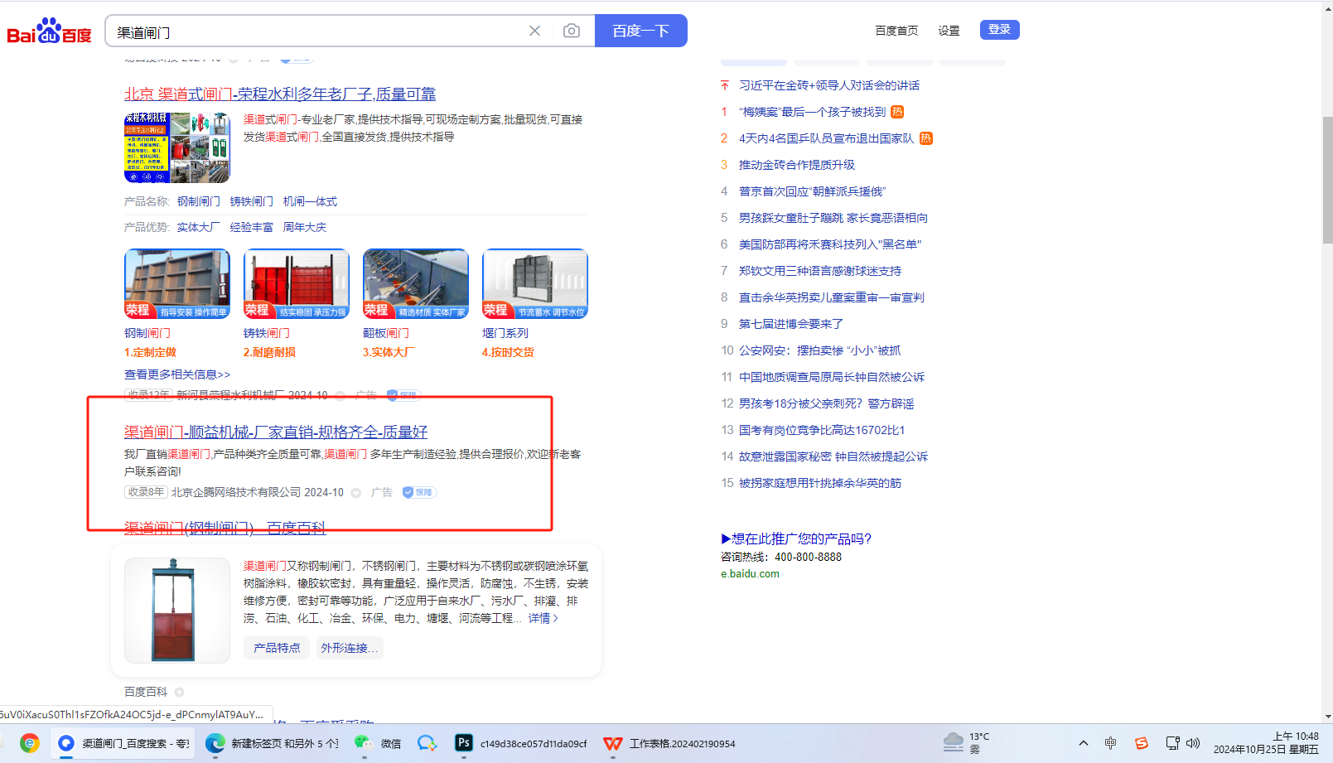The height and width of the screenshot is (763, 1333).
Task: Click the baike gate thumbnail image
Action: (177, 611)
